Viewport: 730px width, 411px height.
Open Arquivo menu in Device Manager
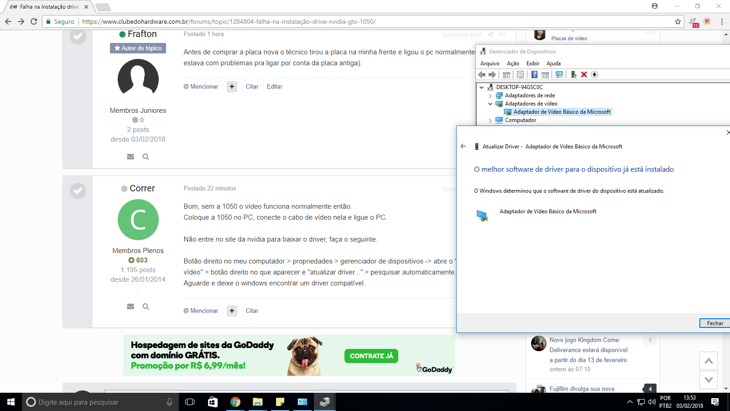click(490, 63)
